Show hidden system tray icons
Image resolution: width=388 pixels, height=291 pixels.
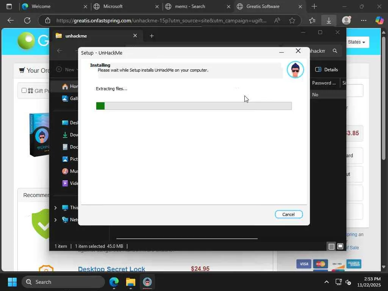[x=327, y=282]
